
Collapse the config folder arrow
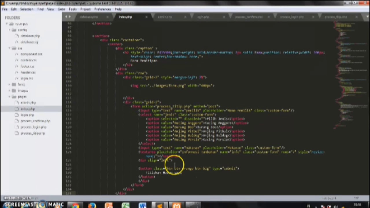(9, 30)
